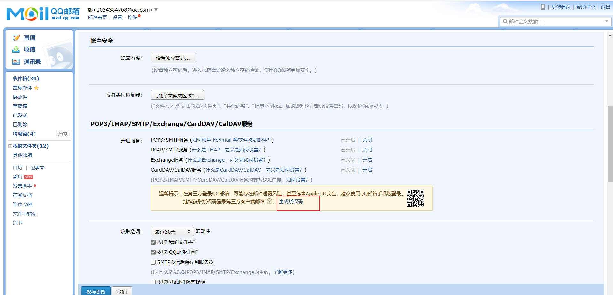Click the 换肤 link
This screenshot has width=613, height=295.
[133, 18]
